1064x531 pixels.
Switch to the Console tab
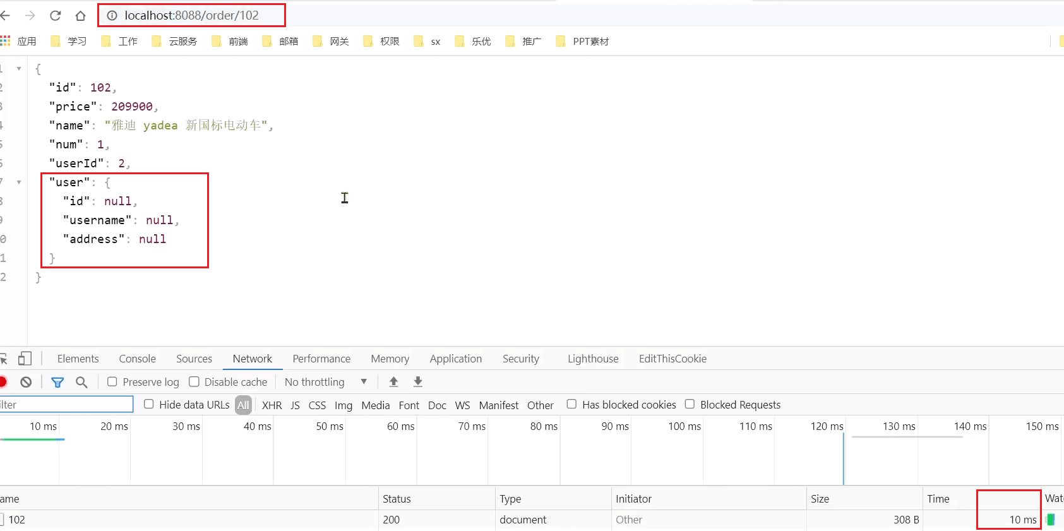137,359
